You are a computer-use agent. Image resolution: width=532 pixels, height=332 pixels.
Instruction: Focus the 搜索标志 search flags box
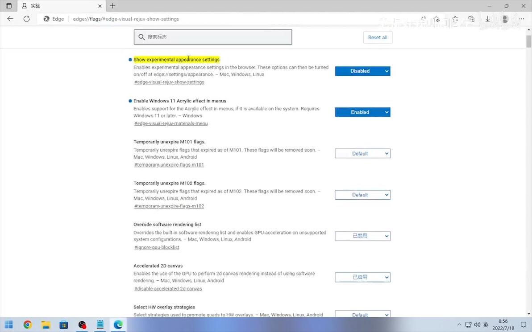pos(213,37)
